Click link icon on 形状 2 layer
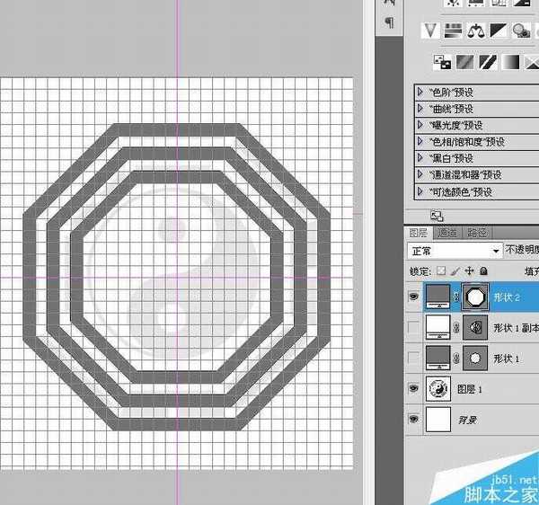Image resolution: width=539 pixels, height=505 pixels. pyautogui.click(x=456, y=297)
